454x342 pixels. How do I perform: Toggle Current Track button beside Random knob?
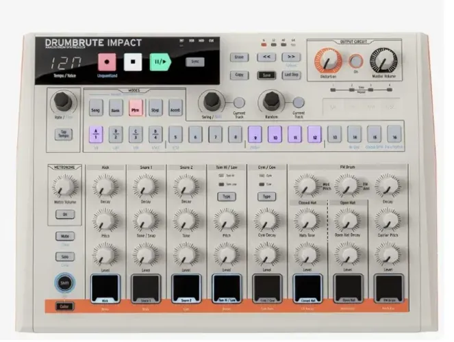[299, 103]
